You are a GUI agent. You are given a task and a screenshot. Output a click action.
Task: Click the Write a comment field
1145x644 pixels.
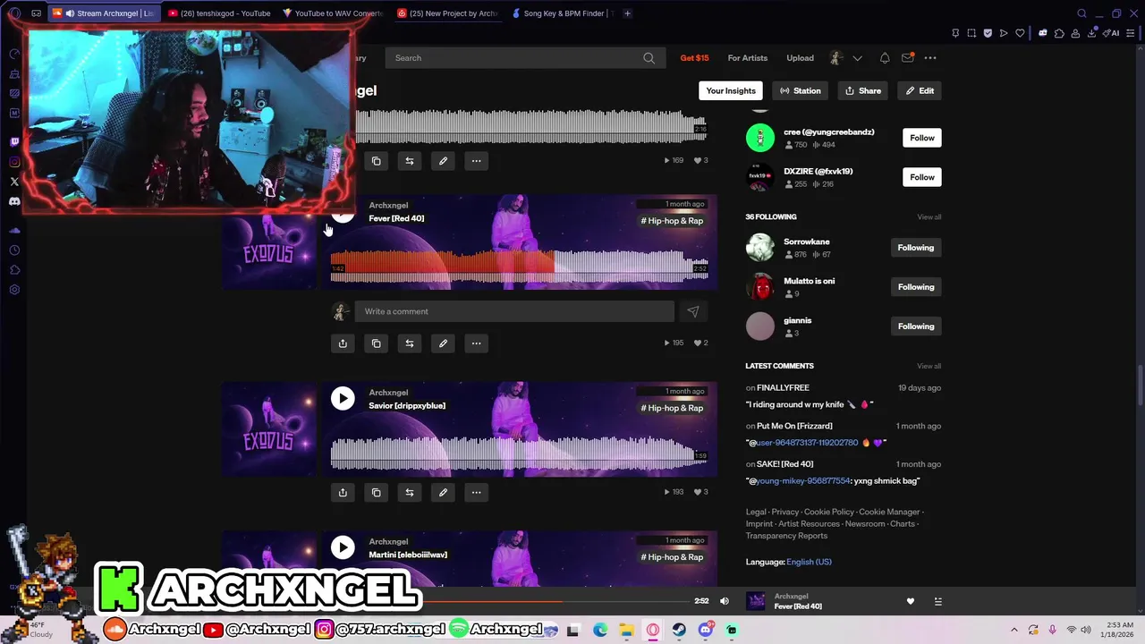[514, 311]
